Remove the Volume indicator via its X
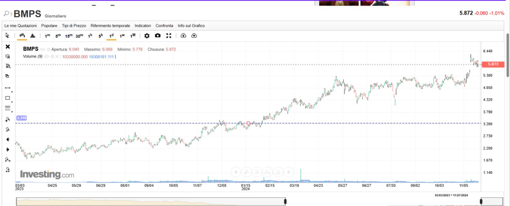 [57, 57]
